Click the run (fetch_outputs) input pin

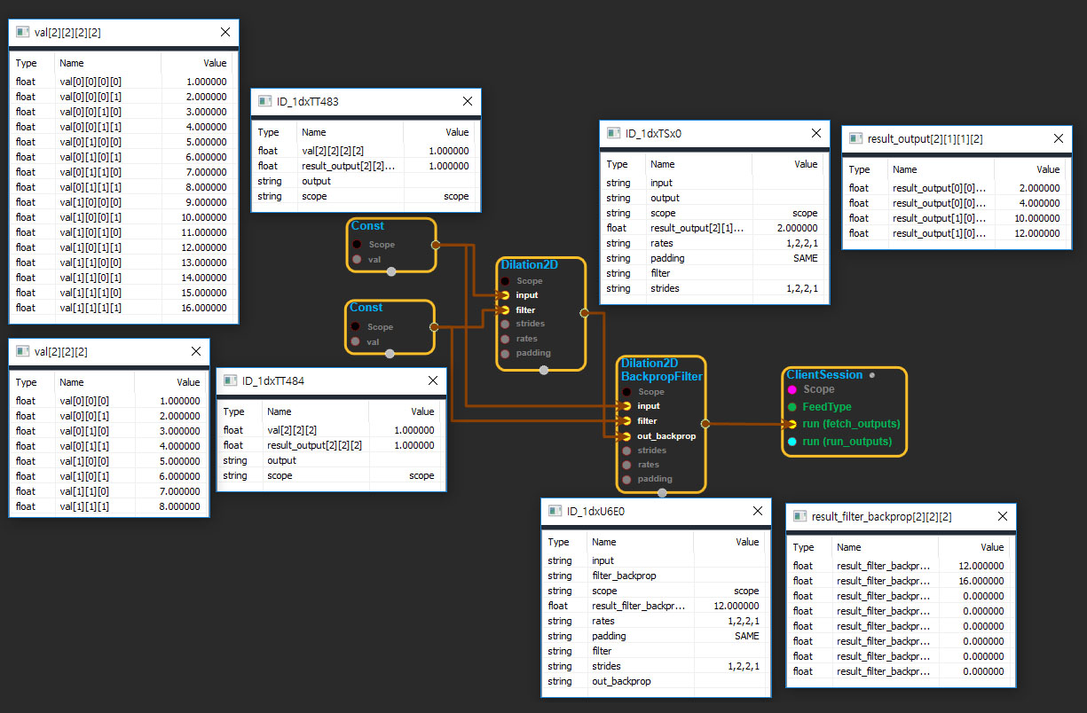click(x=792, y=424)
